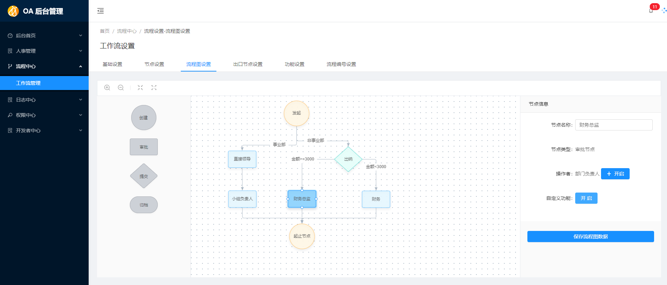
Task: Click the 流程中心 branch icon
Action: coord(10,66)
